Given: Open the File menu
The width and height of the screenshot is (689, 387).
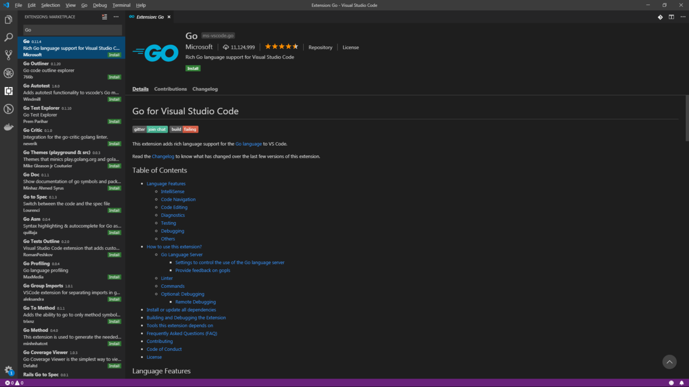Looking at the screenshot, I should [x=18, y=5].
